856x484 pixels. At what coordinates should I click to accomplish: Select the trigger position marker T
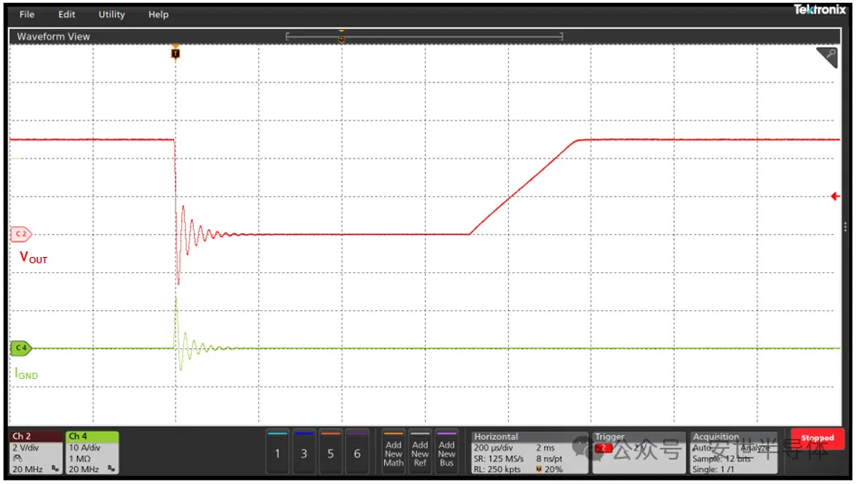(x=175, y=52)
